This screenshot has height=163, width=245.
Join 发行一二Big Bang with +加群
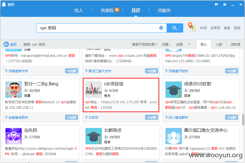point(72,117)
